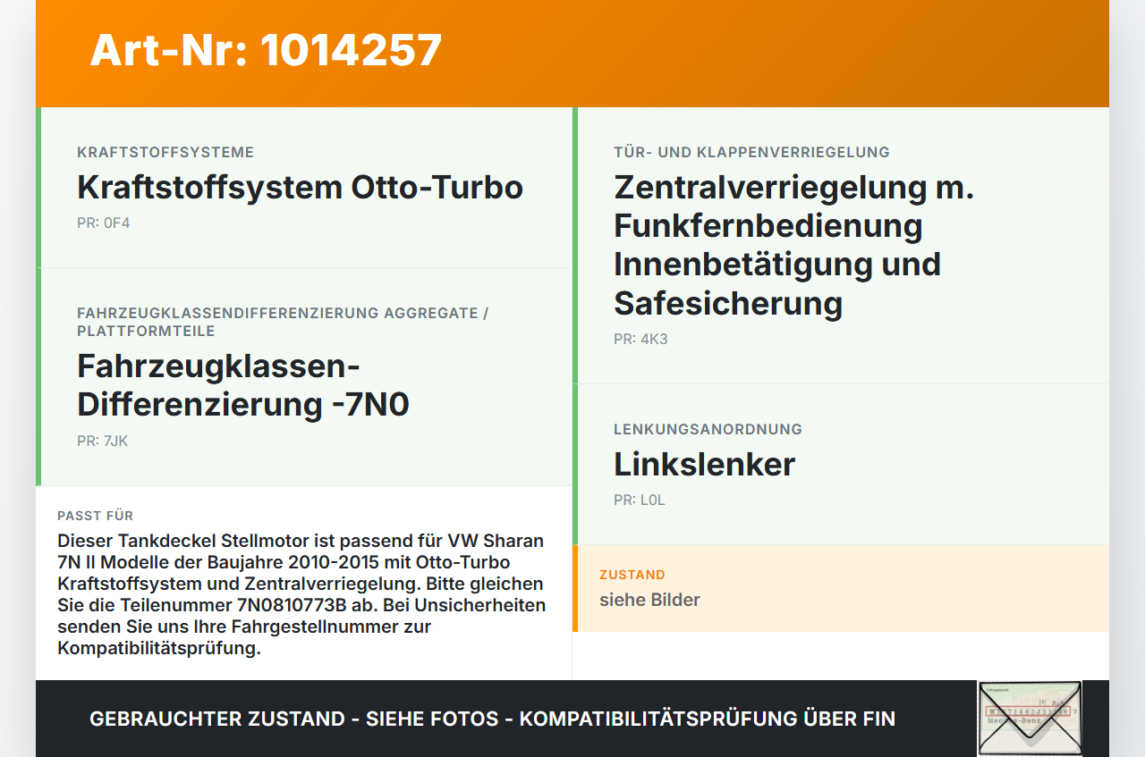Select Fahrzeugklassen-Differenzierung -7N0 title
1145x757 pixels.
click(243, 385)
